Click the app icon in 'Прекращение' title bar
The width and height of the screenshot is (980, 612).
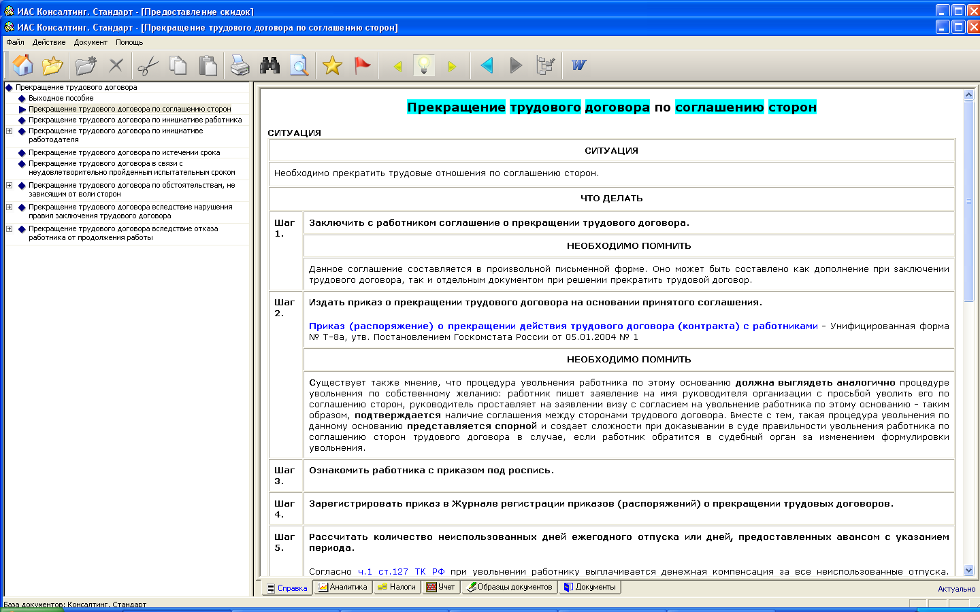(9, 27)
